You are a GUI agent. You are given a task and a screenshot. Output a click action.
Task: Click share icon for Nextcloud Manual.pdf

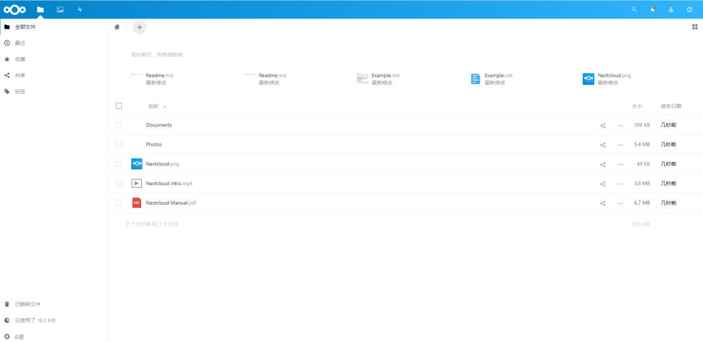click(x=603, y=203)
